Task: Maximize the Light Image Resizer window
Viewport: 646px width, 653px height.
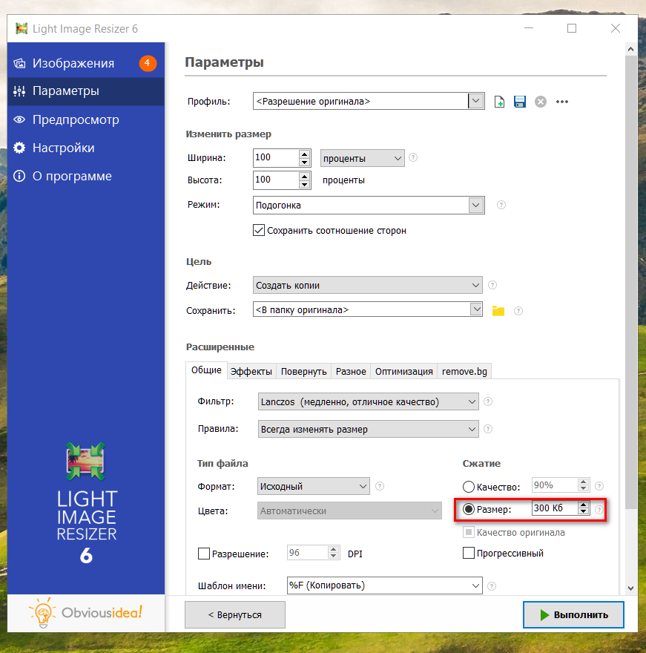Action: 572,28
